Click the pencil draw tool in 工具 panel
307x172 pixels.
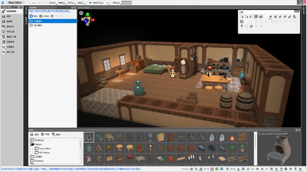tap(270, 17)
